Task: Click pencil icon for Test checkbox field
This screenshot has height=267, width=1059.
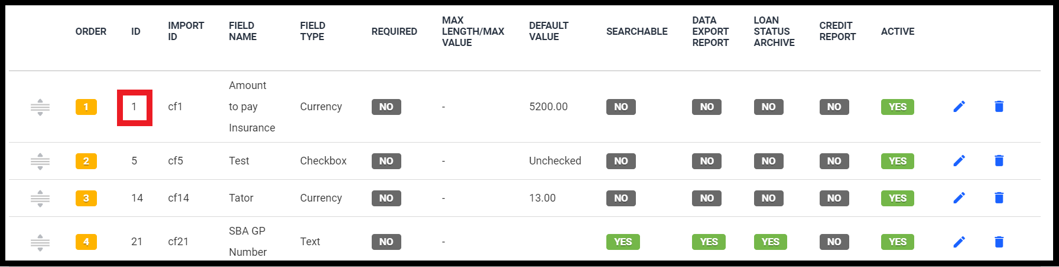Action: point(959,161)
